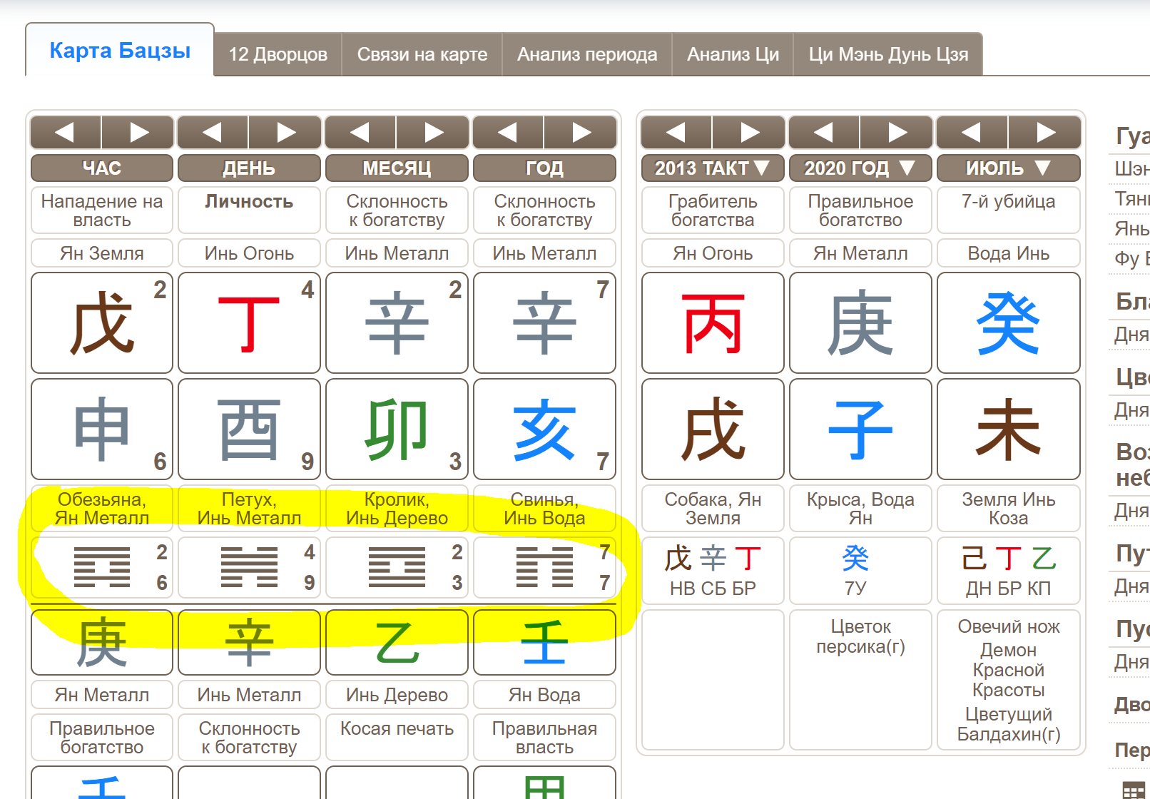Click the blue 癸 July stem cell

coord(1008,322)
